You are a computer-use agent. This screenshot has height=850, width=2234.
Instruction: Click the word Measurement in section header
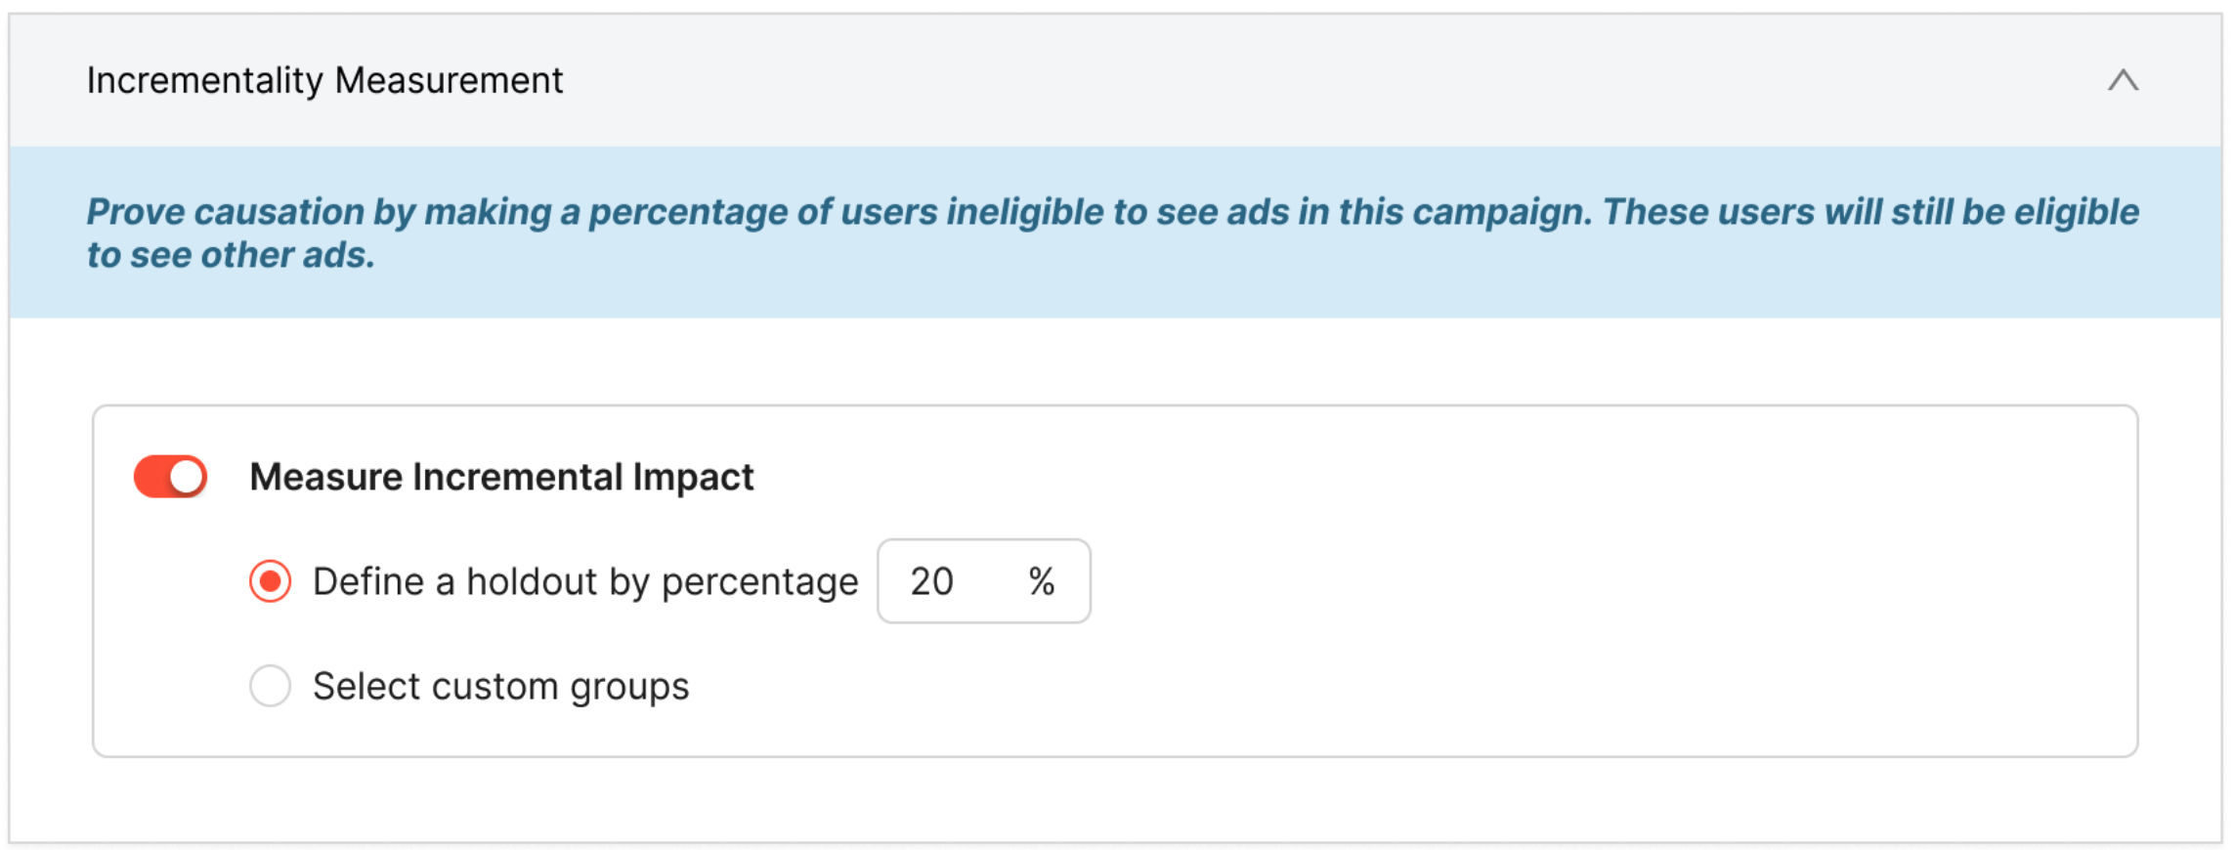[449, 80]
